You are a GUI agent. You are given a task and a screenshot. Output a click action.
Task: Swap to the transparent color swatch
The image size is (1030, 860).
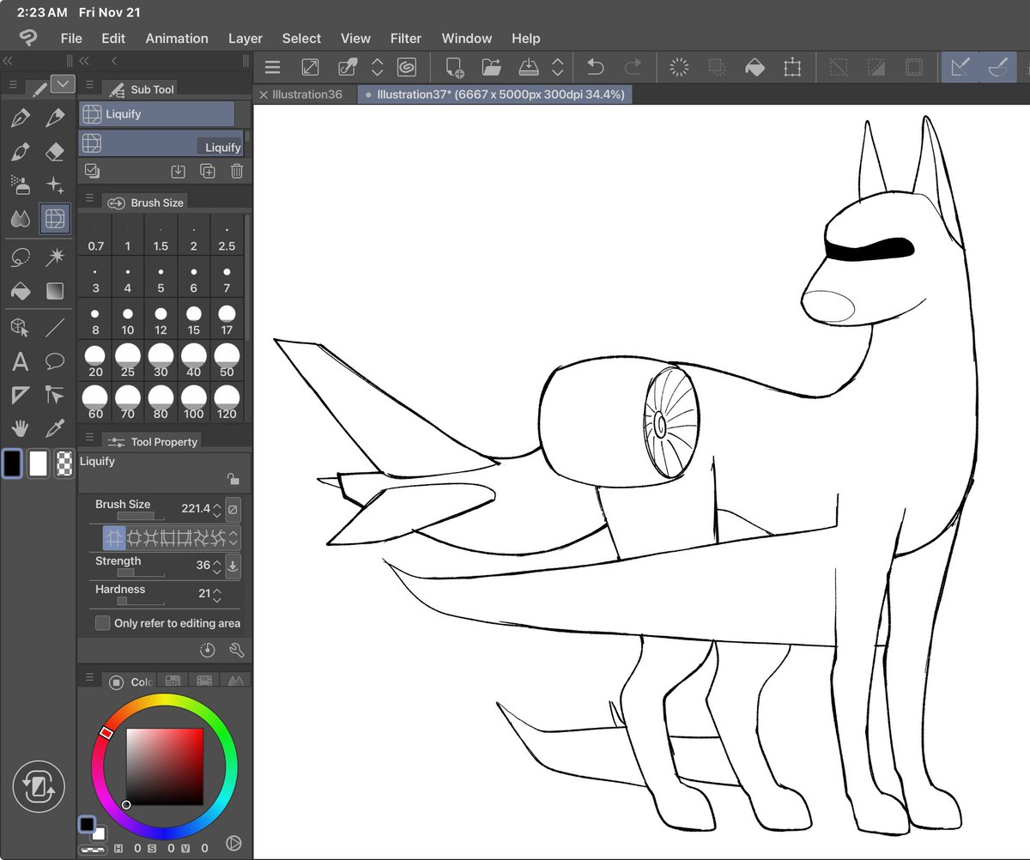pyautogui.click(x=64, y=463)
